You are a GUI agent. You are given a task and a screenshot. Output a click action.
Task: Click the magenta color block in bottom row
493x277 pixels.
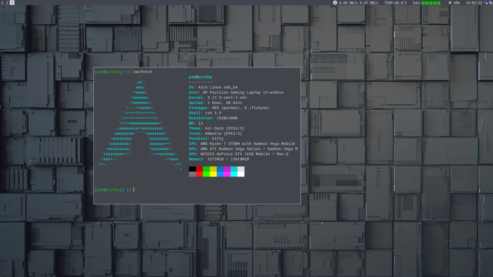227,174
